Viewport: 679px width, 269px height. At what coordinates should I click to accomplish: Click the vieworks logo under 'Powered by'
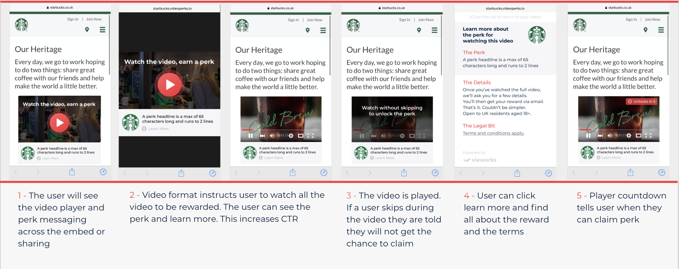click(x=480, y=160)
